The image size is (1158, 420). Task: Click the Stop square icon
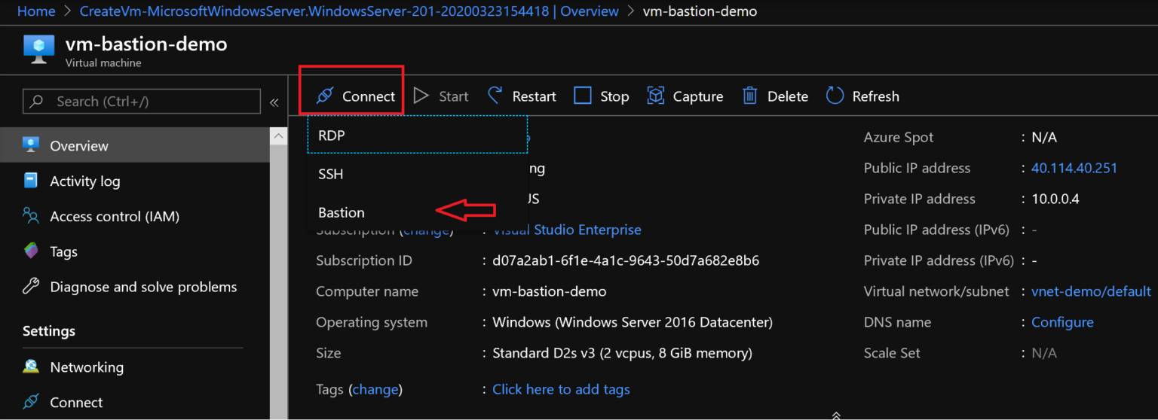coord(583,96)
